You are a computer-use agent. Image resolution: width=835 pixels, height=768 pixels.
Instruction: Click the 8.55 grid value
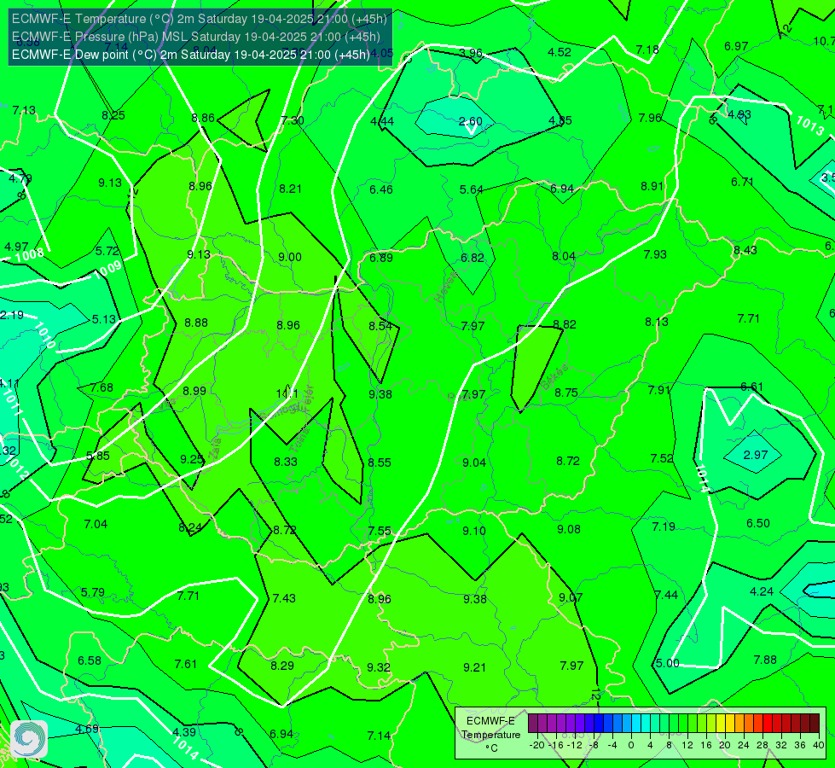[x=380, y=462]
